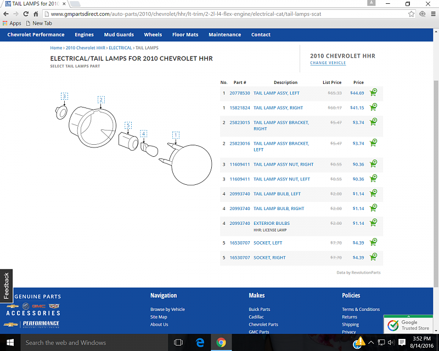The height and width of the screenshot is (351, 439).
Task: Add Tail Lamp Assy, Right to cart
Action: point(373,107)
